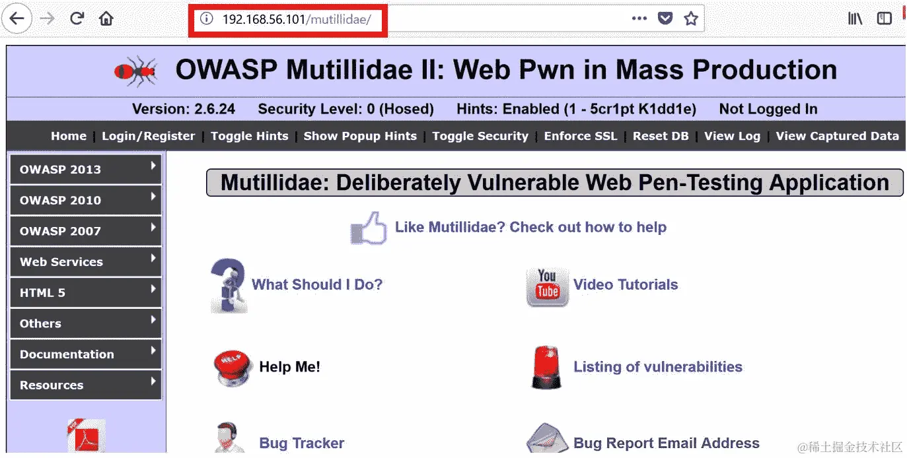Save page to Pocket icon
907x458 pixels.
665,18
